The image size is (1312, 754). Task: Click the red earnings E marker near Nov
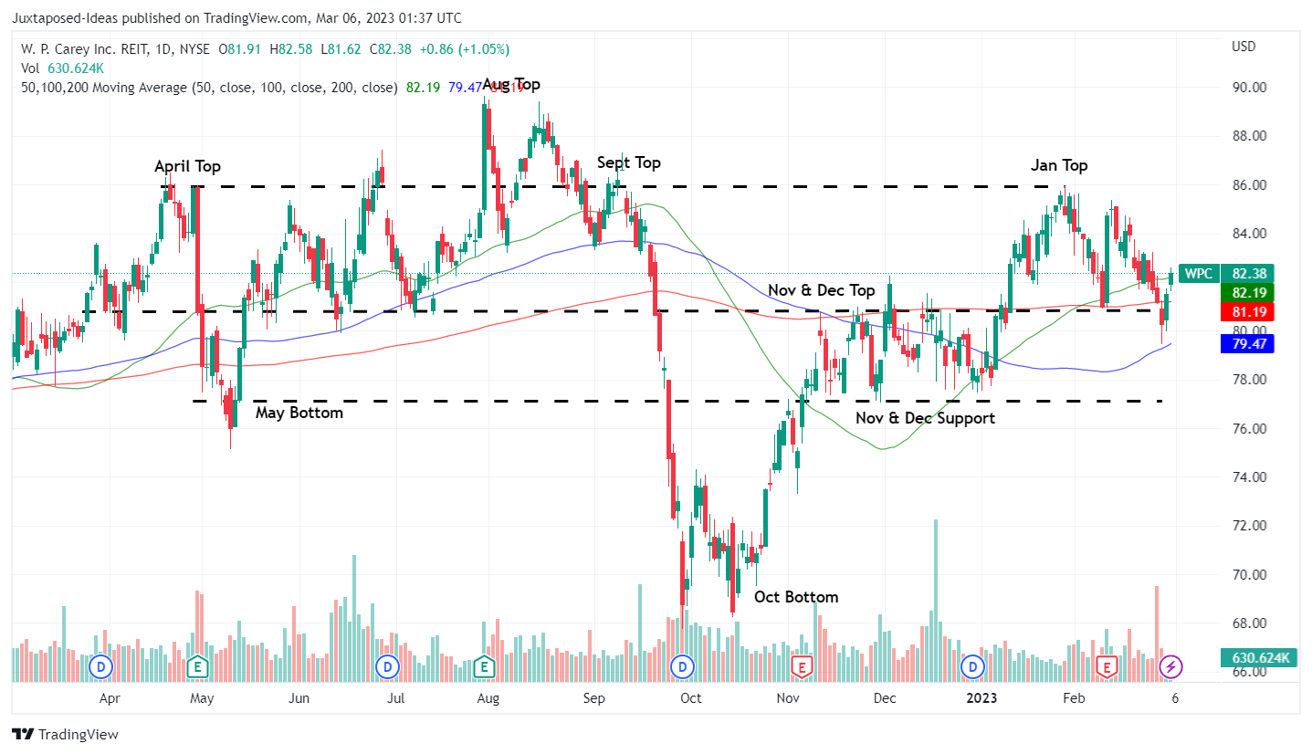click(x=802, y=667)
